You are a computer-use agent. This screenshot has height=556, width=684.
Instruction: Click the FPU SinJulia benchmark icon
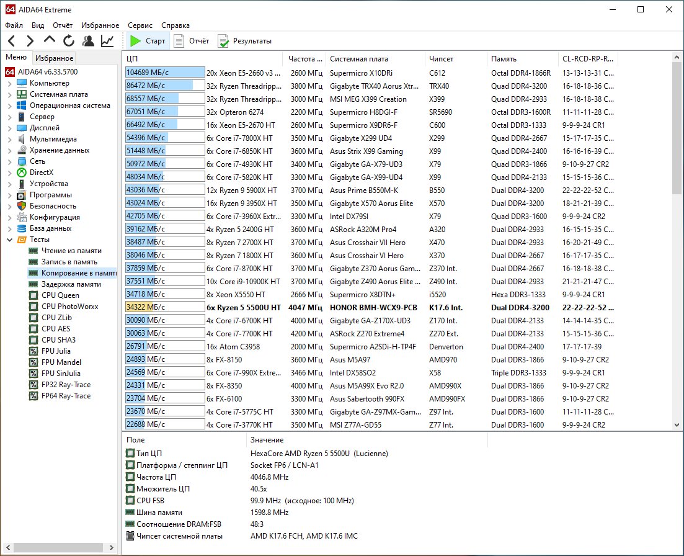pyautogui.click(x=33, y=374)
